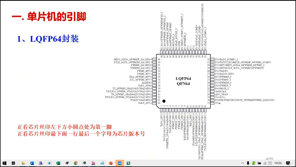Open the Windows Start menu
Viewport: 296px width, 167px height.
pyautogui.click(x=5, y=163)
